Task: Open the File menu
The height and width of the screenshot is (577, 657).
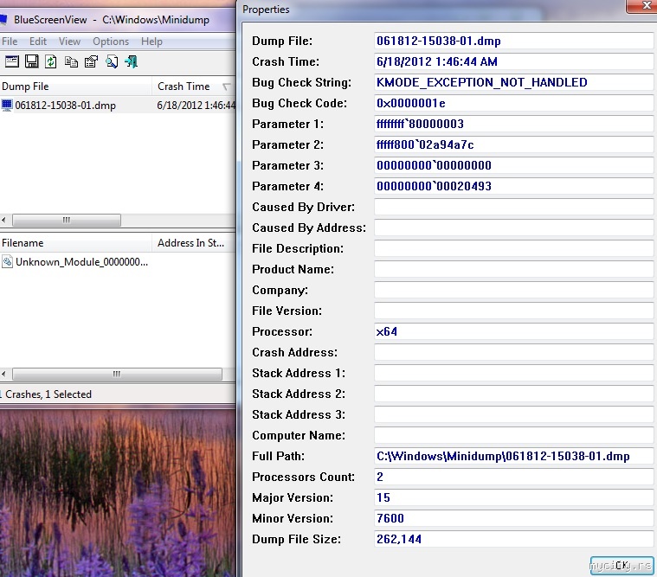Action: 10,42
